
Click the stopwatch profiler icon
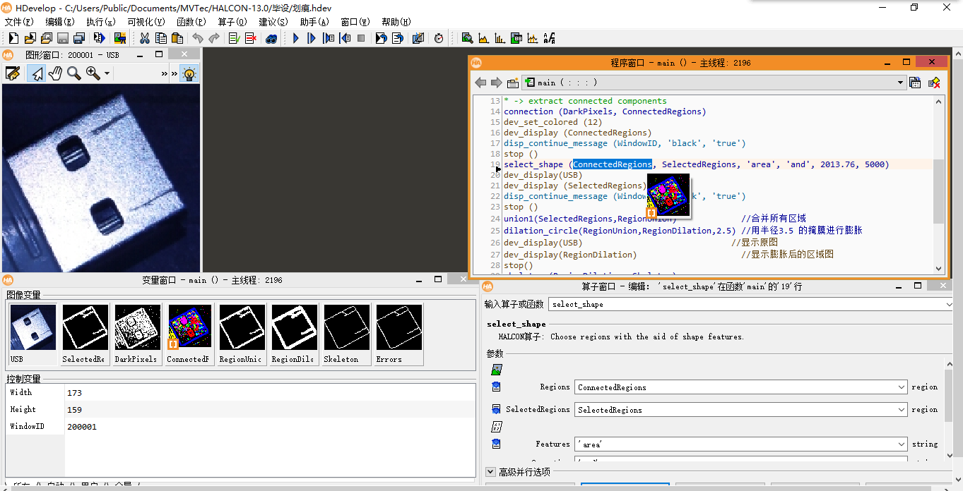pyautogui.click(x=439, y=38)
